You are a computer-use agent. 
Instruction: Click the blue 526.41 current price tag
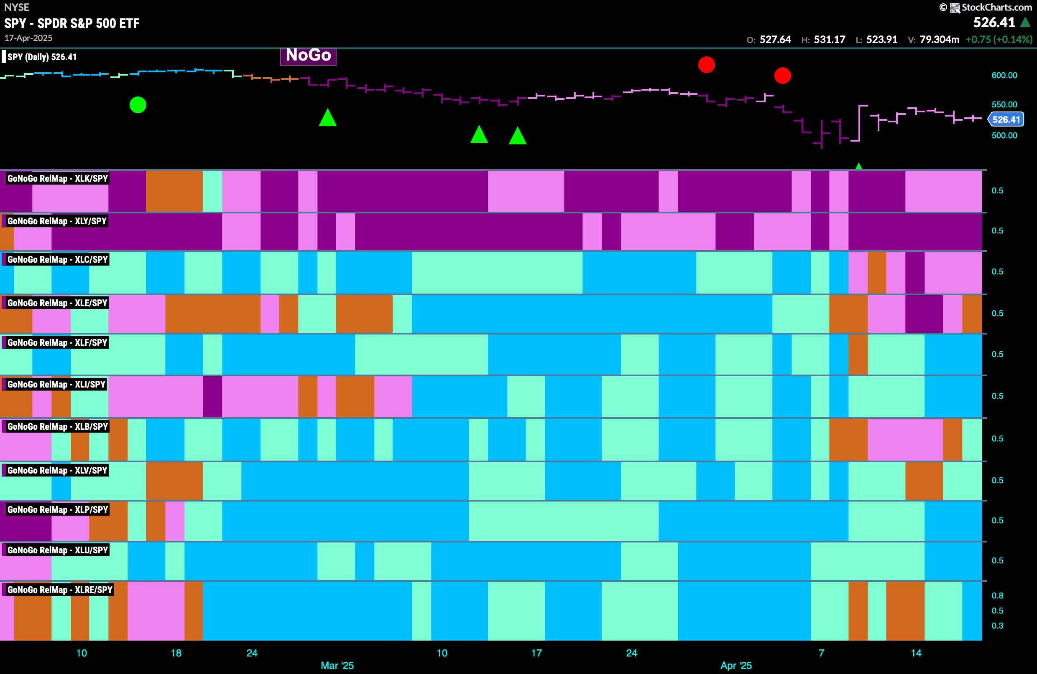pos(1006,120)
